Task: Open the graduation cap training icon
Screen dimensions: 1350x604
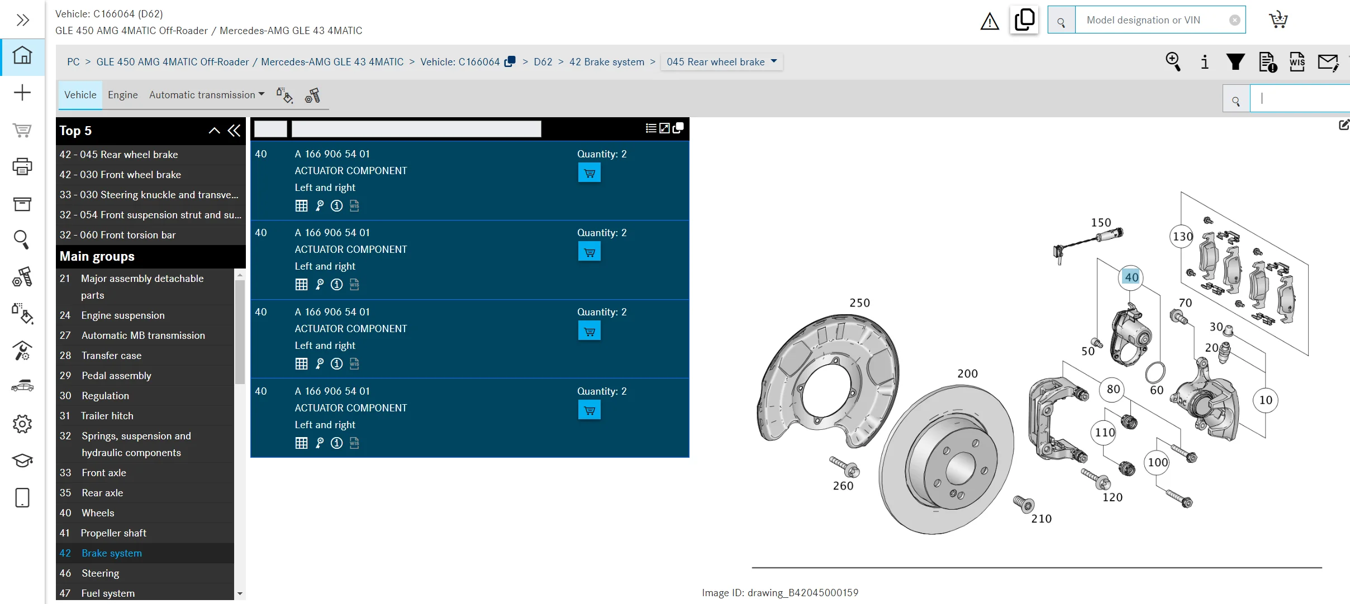Action: (22, 461)
